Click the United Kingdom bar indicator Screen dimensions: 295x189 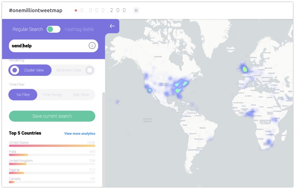pyautogui.click(x=18, y=164)
